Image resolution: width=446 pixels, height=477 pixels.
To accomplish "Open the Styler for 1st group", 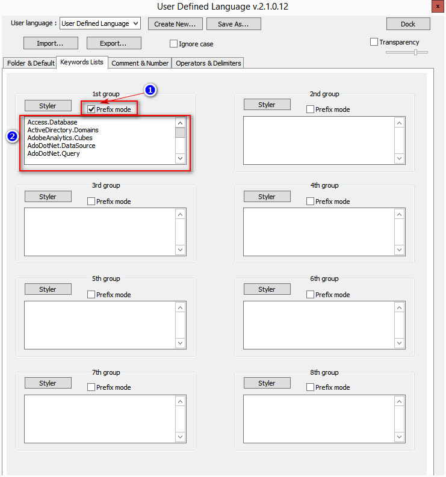I will pyautogui.click(x=48, y=106).
